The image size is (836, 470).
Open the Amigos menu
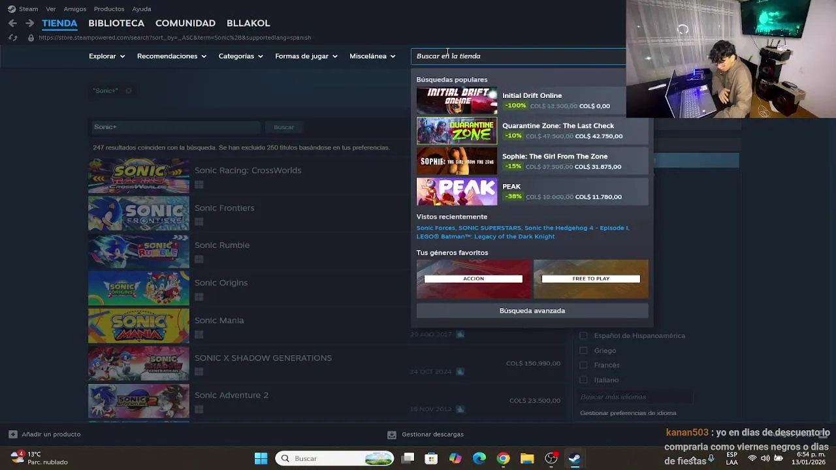(75, 9)
